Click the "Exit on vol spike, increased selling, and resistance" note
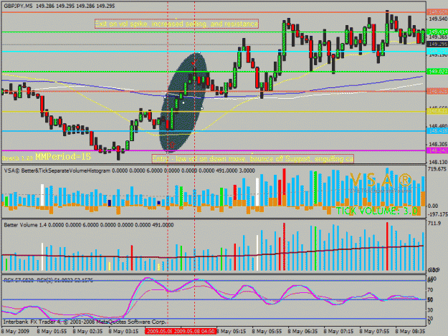Screen dimensions: 448x336 pyautogui.click(x=176, y=24)
